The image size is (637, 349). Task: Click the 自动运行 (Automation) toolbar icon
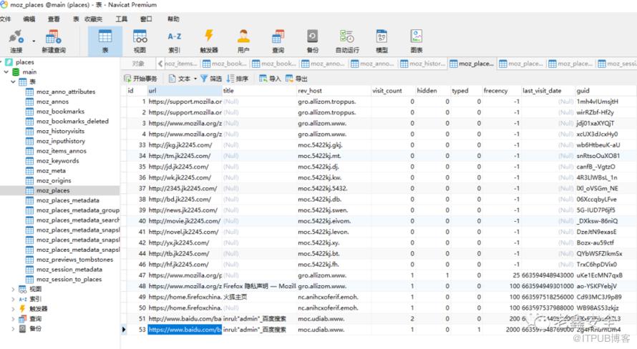[x=347, y=40]
